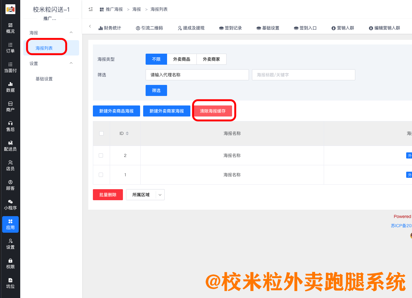The image size is (412, 298).
Task: Tick the select-all checkbox in table header
Action: [x=101, y=133]
